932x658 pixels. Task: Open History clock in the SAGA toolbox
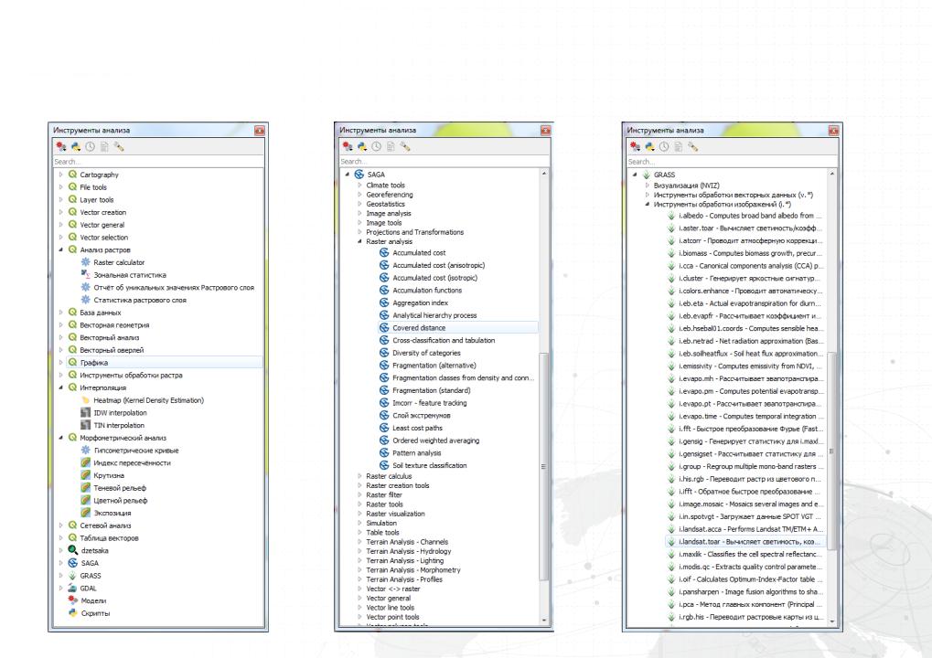[376, 147]
